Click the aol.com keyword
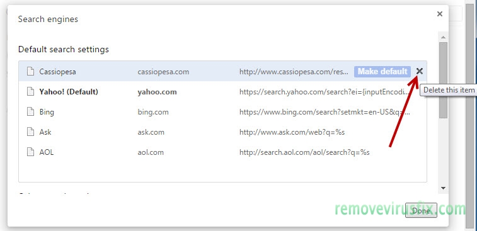Viewport: 477px width, 231px height. coord(151,152)
